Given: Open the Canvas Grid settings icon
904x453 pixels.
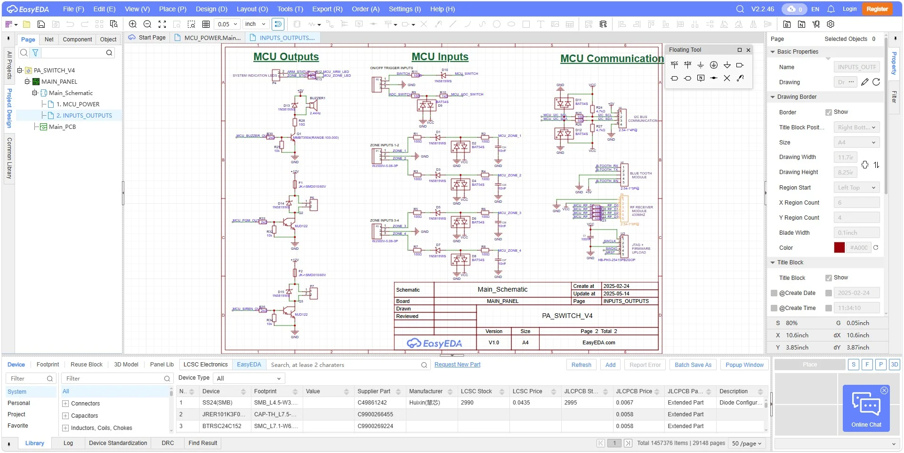Looking at the screenshot, I should (x=206, y=24).
